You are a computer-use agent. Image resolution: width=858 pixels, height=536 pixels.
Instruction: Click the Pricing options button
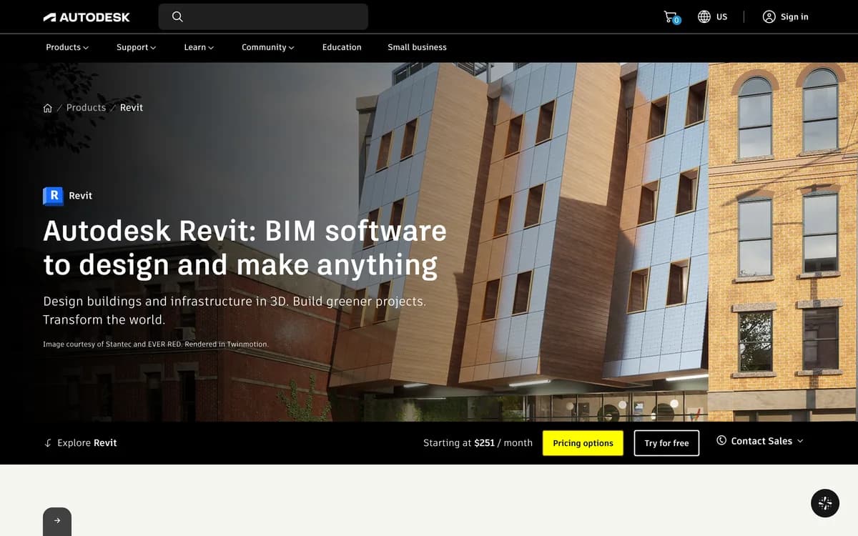click(x=583, y=443)
